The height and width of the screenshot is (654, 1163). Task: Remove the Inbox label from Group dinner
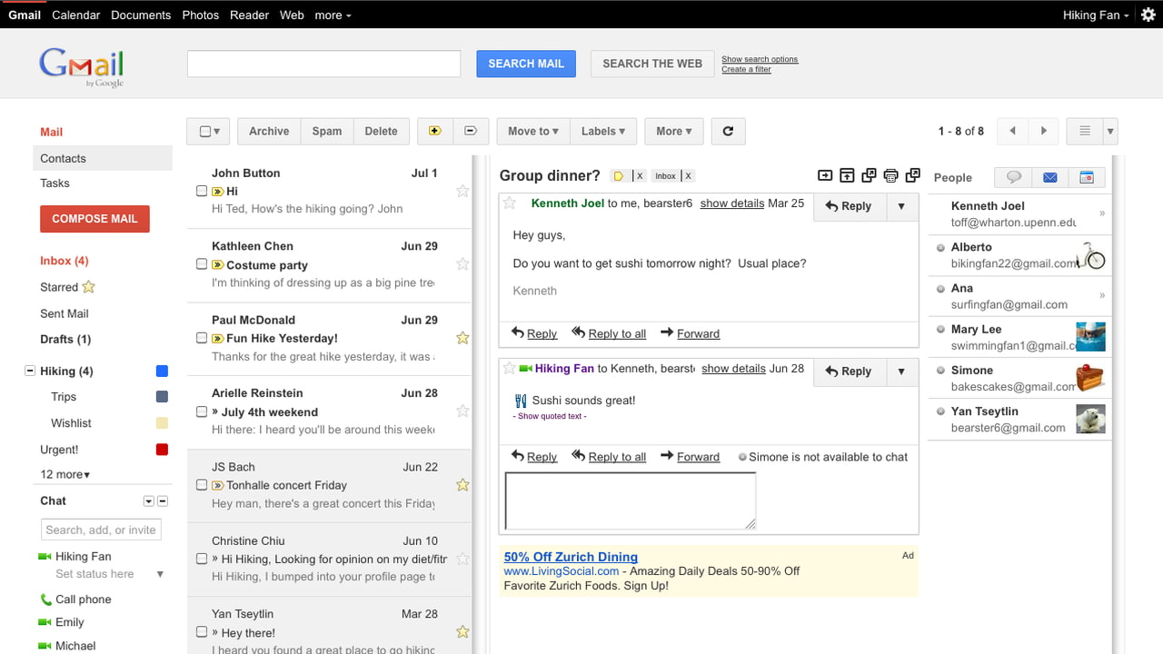click(688, 176)
